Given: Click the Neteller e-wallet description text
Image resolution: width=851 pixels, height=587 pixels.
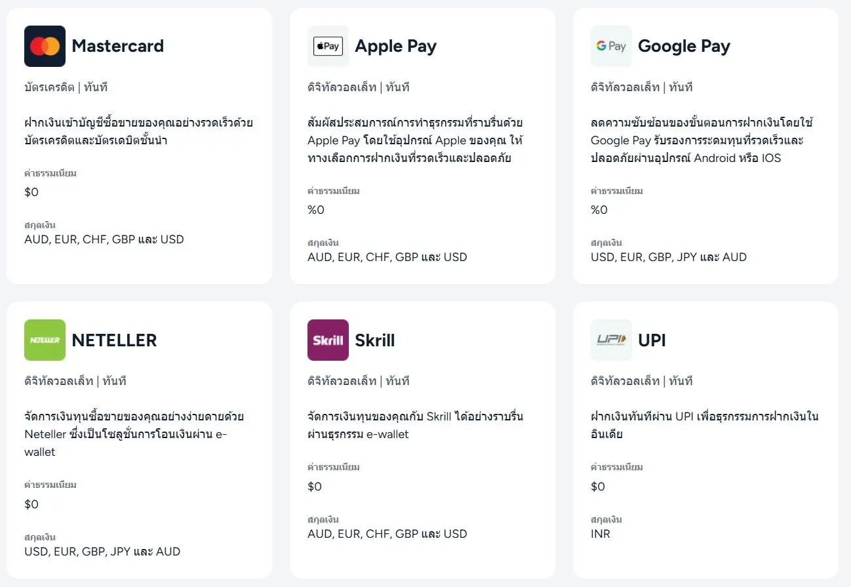Looking at the screenshot, I should click(x=134, y=434).
